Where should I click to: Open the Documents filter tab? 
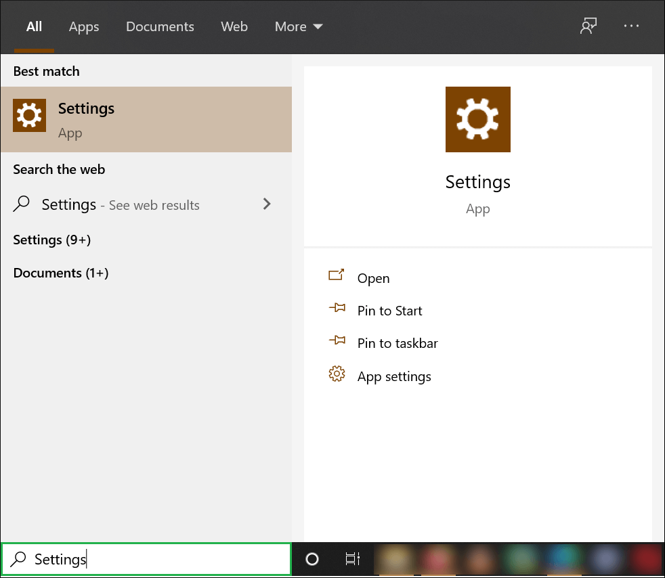pyautogui.click(x=160, y=26)
